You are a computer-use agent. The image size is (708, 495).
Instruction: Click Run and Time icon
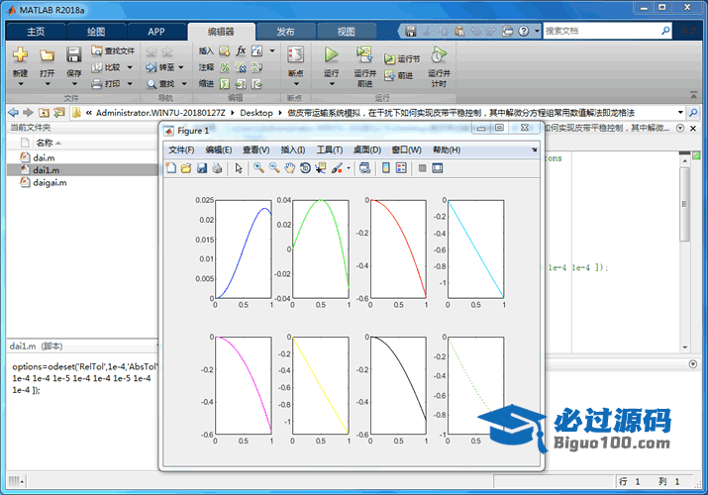tap(439, 54)
